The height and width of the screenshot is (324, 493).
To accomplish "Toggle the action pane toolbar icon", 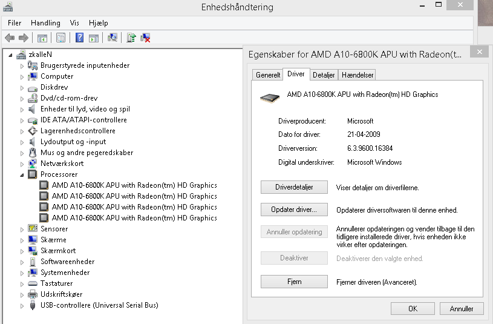I will coord(94,38).
